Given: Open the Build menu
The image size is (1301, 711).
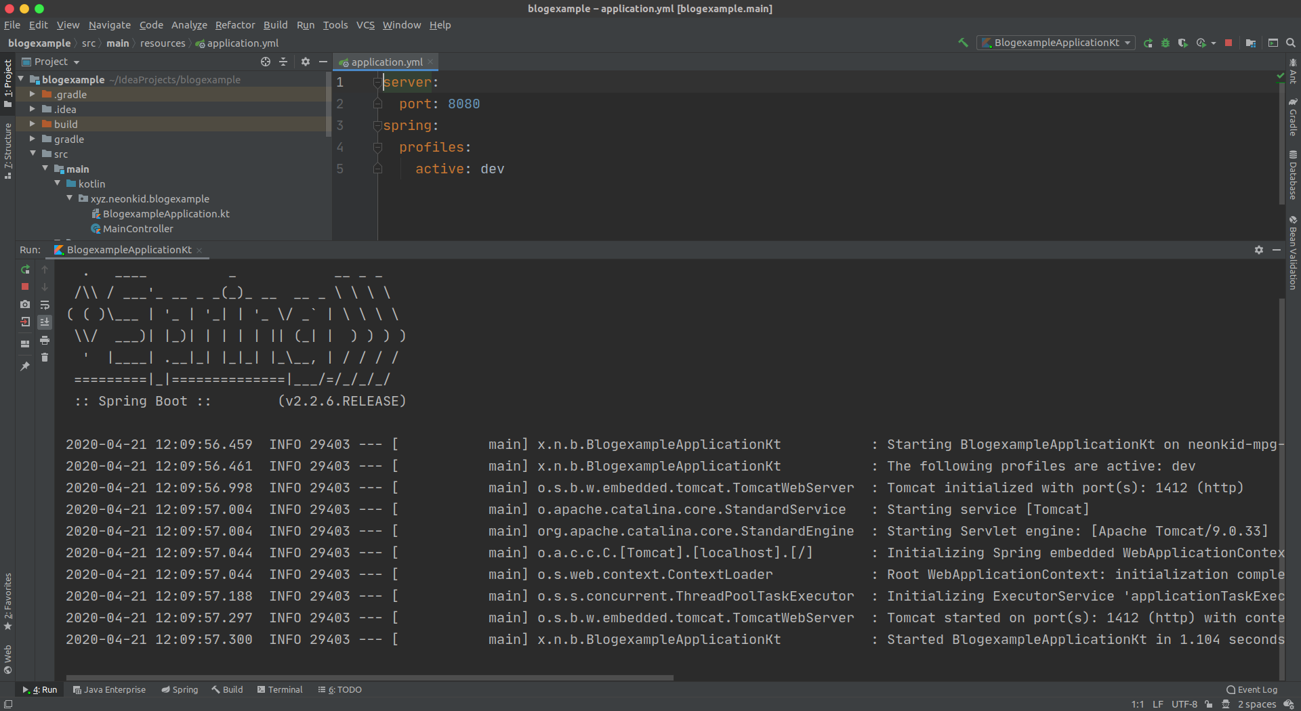Looking at the screenshot, I should 275,25.
